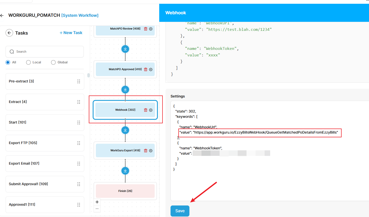The width and height of the screenshot is (369, 217).
Task: Click the Export FTP [105] task card
Action: [45, 143]
